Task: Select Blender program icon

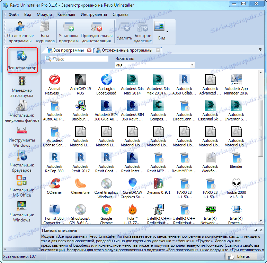Action: (236, 161)
